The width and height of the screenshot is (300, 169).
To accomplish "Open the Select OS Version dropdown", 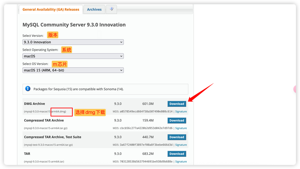I will click(73, 70).
